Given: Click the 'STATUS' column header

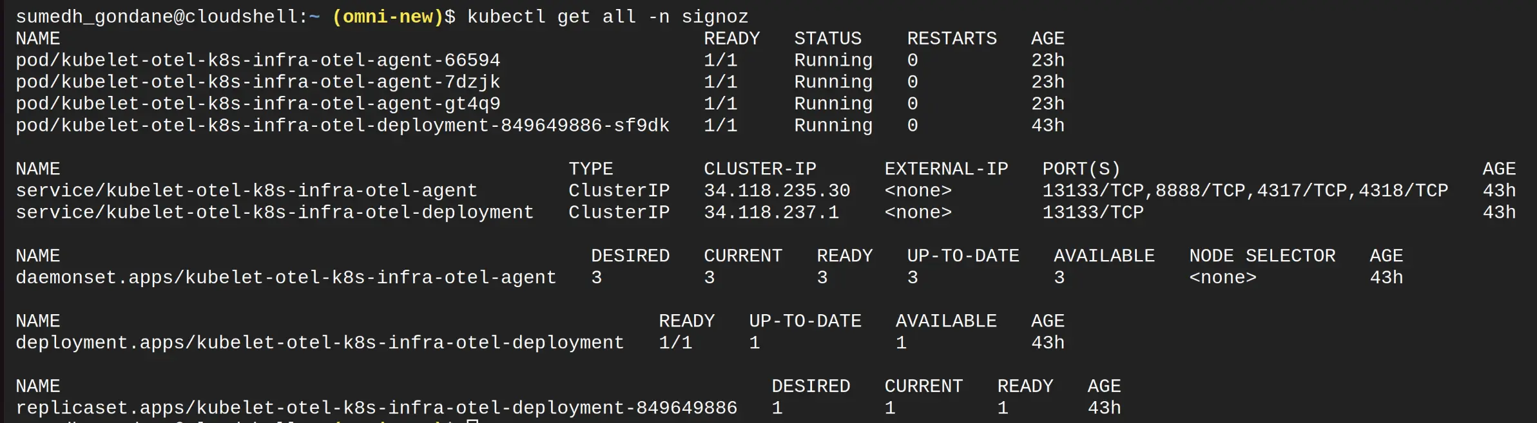Looking at the screenshot, I should [x=827, y=39].
